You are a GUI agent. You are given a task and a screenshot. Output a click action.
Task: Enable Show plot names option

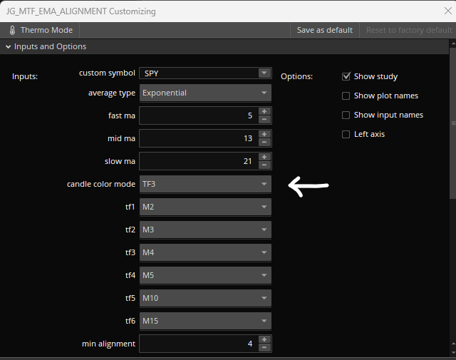pos(346,96)
